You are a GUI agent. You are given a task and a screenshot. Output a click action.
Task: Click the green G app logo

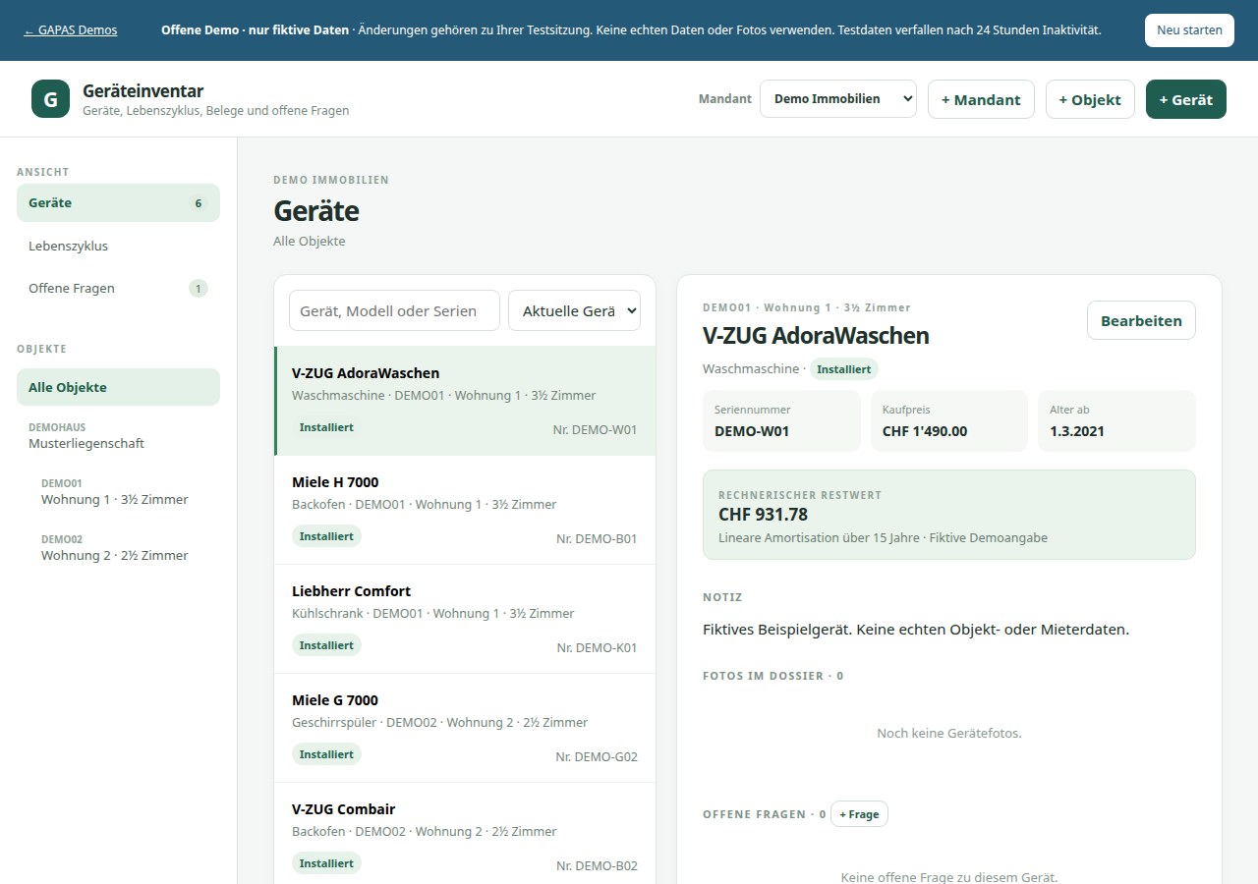tap(50, 99)
